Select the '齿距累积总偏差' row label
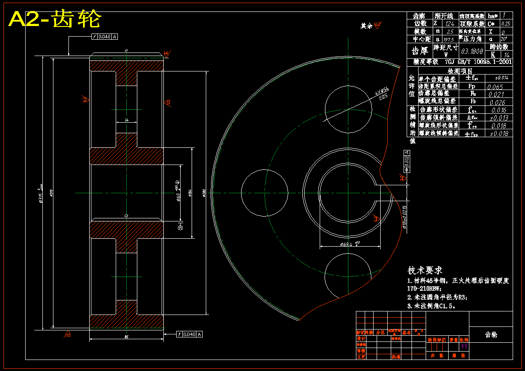The width and height of the screenshot is (525, 371). point(438,86)
